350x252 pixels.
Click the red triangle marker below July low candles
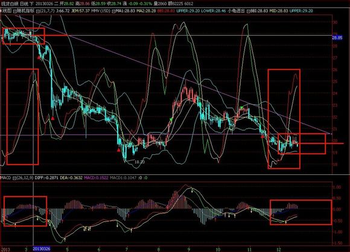pyautogui.click(x=119, y=150)
